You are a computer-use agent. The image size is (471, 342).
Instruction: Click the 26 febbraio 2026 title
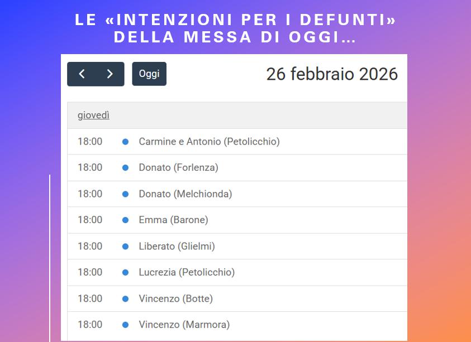[332, 74]
